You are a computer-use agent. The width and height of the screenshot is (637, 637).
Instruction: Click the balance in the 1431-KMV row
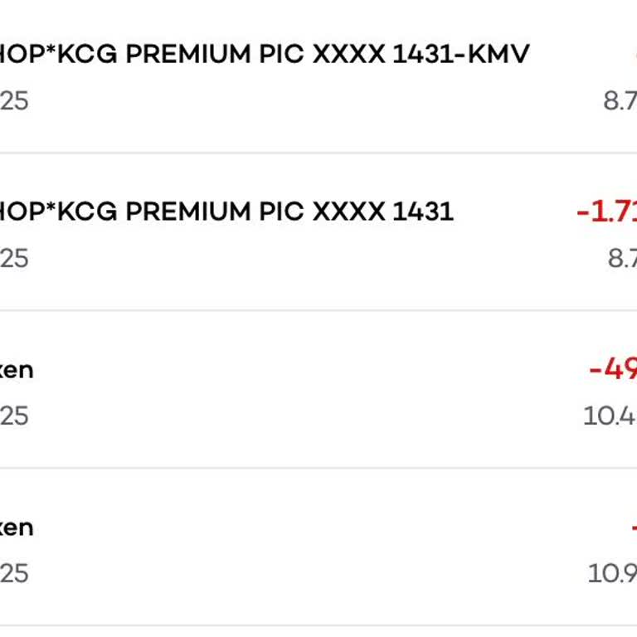(x=620, y=101)
